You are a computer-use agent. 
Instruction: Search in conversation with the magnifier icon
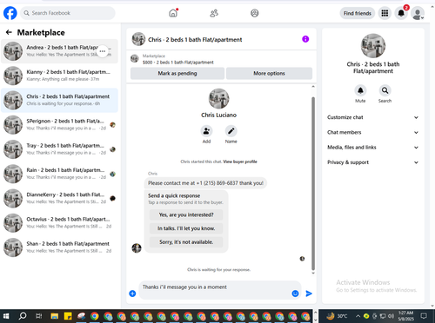tap(385, 90)
